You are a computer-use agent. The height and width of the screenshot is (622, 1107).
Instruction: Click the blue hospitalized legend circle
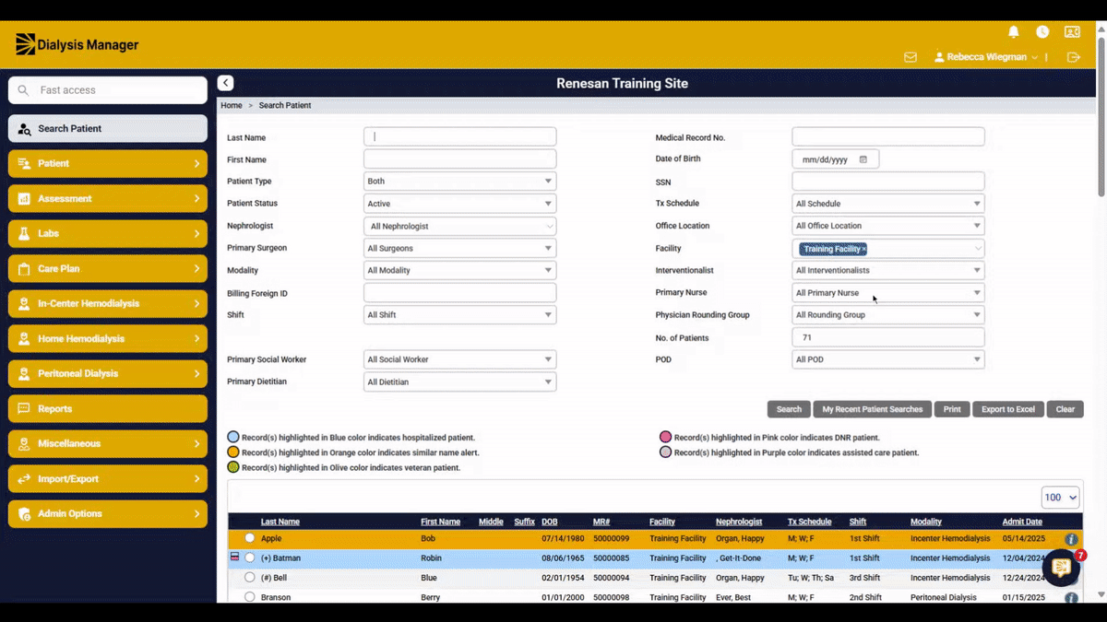coord(233,438)
